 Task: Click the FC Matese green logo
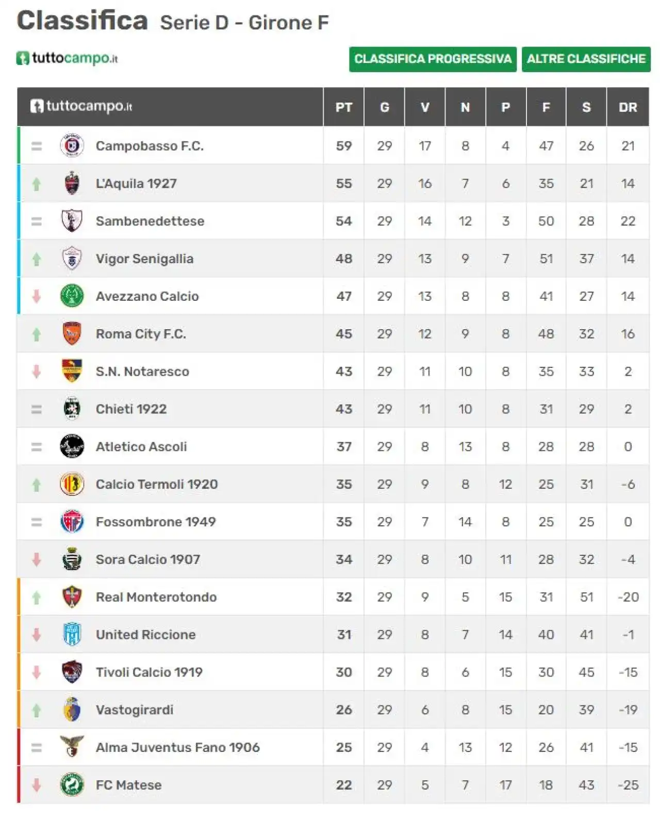(72, 784)
